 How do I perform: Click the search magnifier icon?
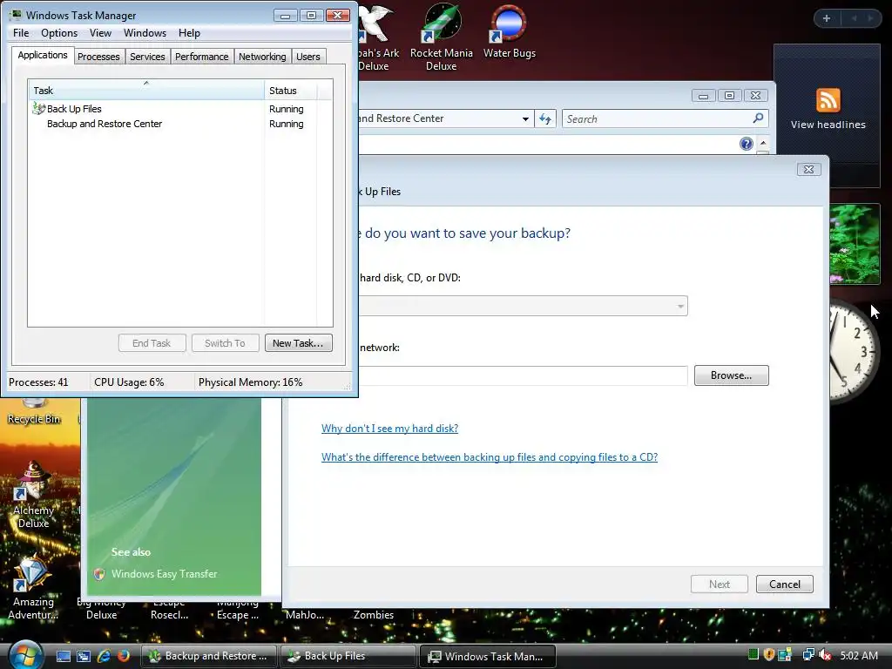758,118
